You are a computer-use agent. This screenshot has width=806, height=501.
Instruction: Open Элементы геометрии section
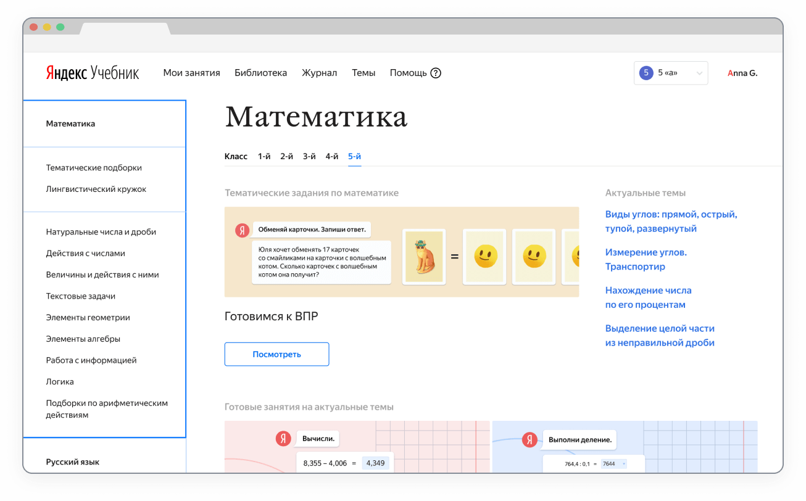(88, 318)
